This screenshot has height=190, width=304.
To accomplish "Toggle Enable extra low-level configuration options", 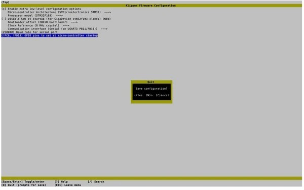I will (x=41, y=9).
